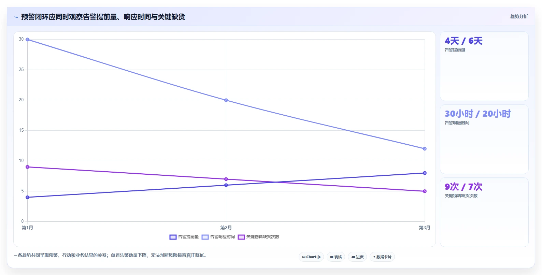Viewport: 542px width, 275px height.
Task: Click the y-axis value 15
Action: (21, 130)
